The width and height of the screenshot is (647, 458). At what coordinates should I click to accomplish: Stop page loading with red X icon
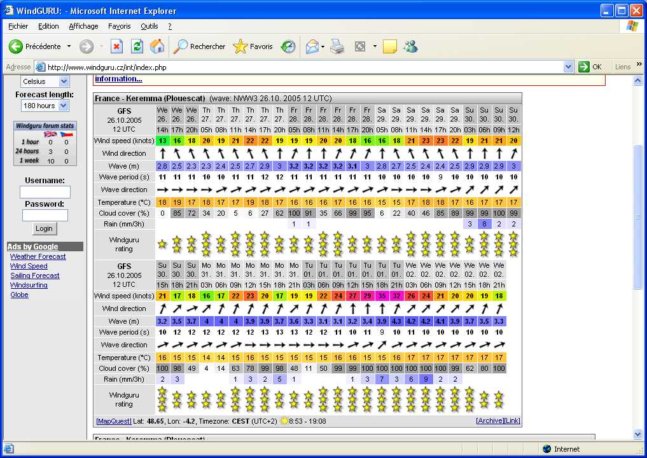pyautogui.click(x=117, y=46)
